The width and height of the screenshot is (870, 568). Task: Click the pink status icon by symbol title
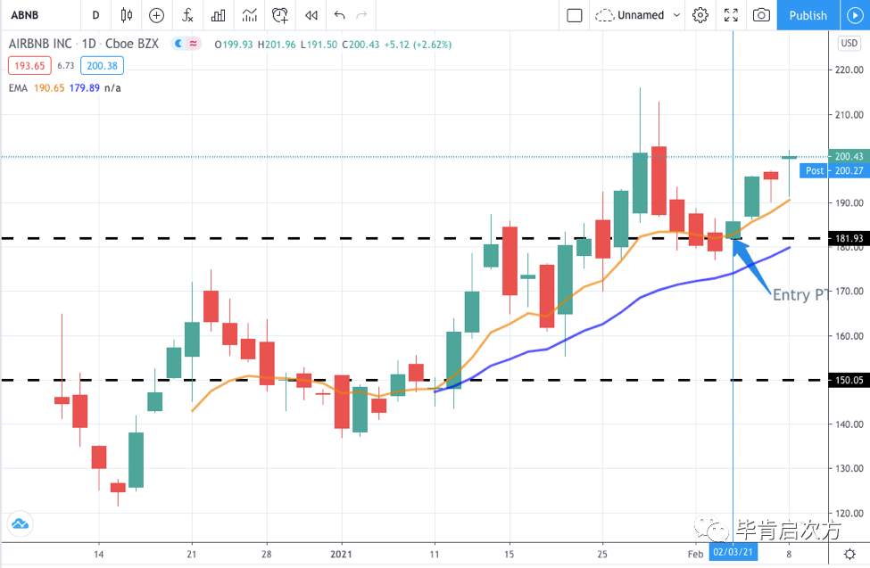(193, 44)
